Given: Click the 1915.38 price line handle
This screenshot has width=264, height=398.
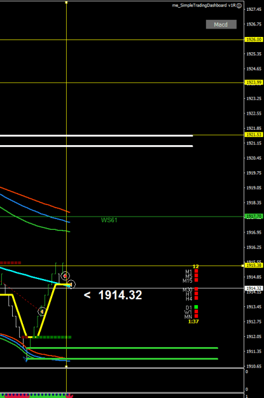Looking at the screenshot, I should click(243, 266).
